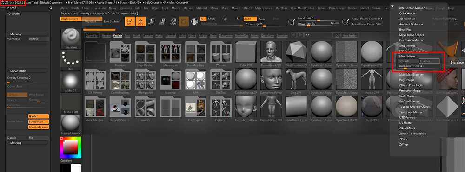Select the Scale transform tool
This screenshot has height=172, width=465.
162,22
